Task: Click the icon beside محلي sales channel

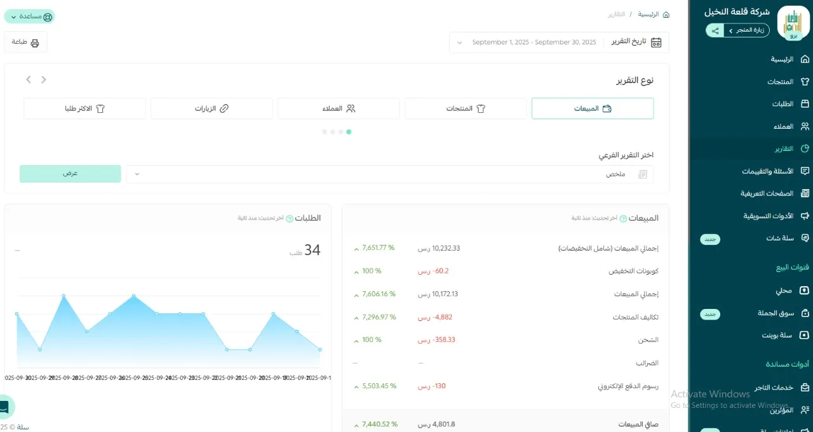Action: pos(805,291)
